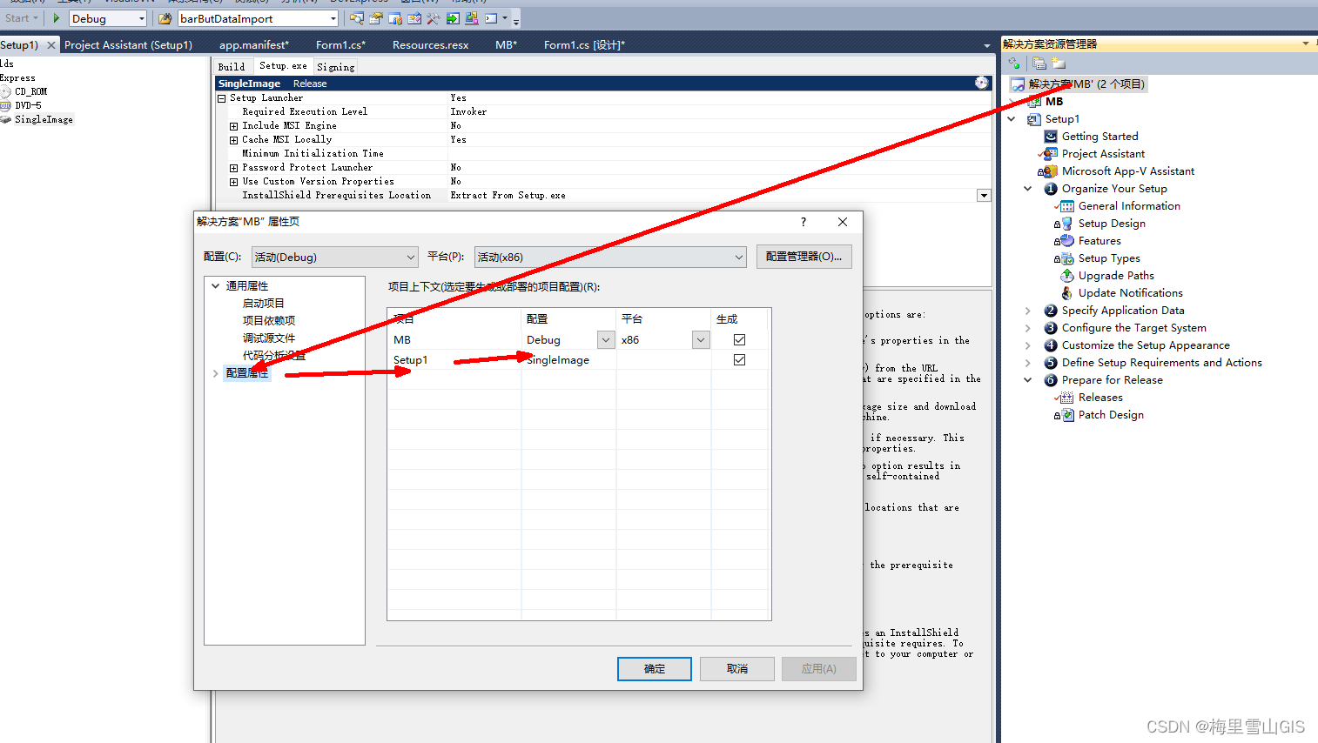Screen dimensions: 1318x743
Task: Expand Specify Application Data node
Action: [x=1027, y=311]
